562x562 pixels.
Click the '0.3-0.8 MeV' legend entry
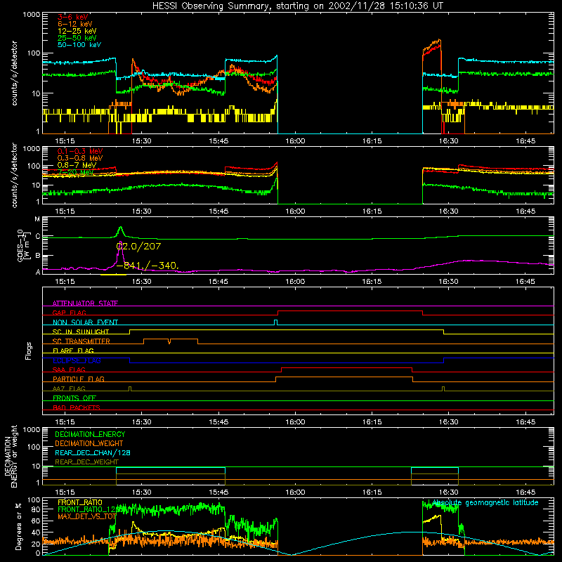[80, 158]
